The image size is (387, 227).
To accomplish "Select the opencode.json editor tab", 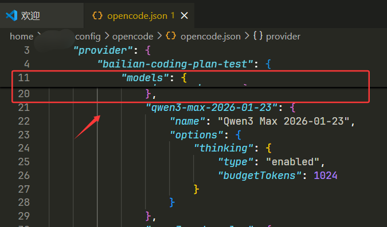I will point(139,15).
